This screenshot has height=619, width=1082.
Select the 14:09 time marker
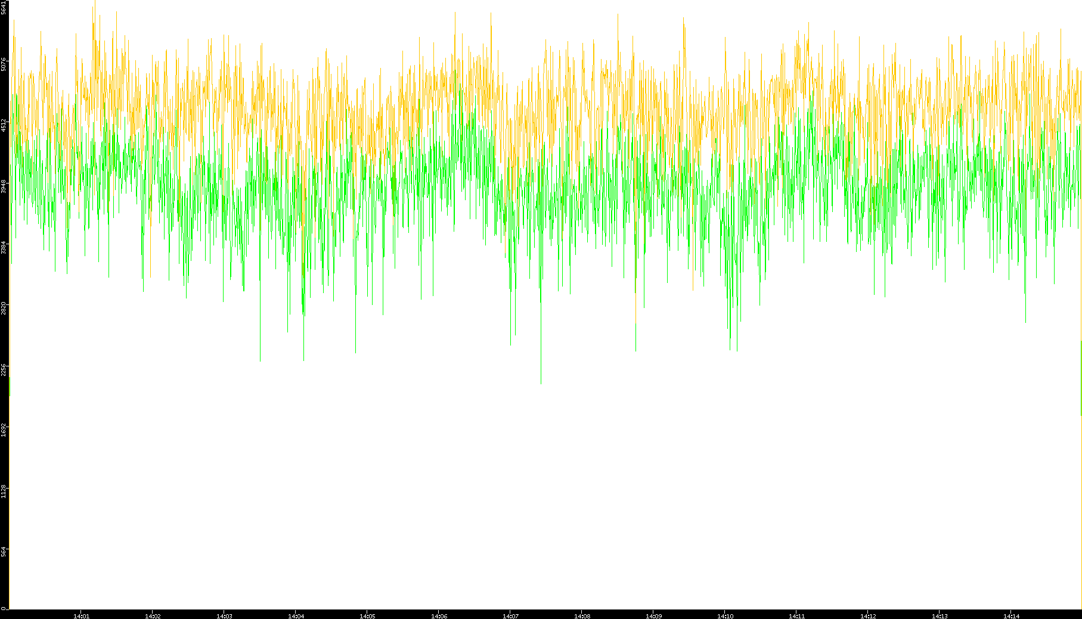[x=653, y=616]
